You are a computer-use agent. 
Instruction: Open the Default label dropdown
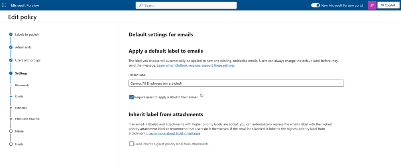tap(236, 83)
